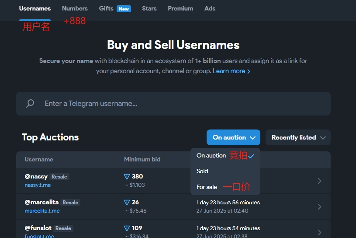Click the 1 day 23 hours 56 minutes text
Screen dimensions: 356x238
[x=228, y=203]
